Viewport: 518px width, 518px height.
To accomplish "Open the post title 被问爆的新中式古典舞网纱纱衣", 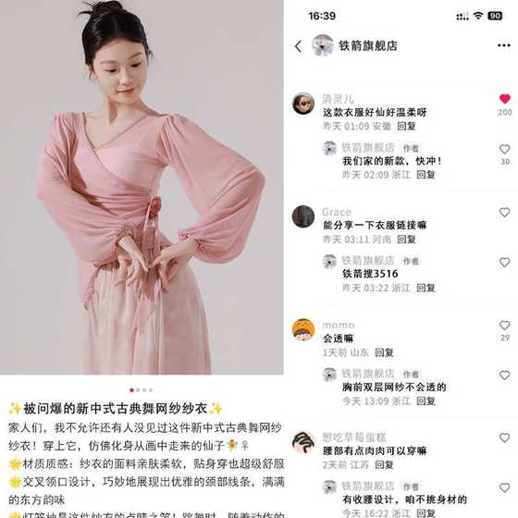I will (x=116, y=409).
